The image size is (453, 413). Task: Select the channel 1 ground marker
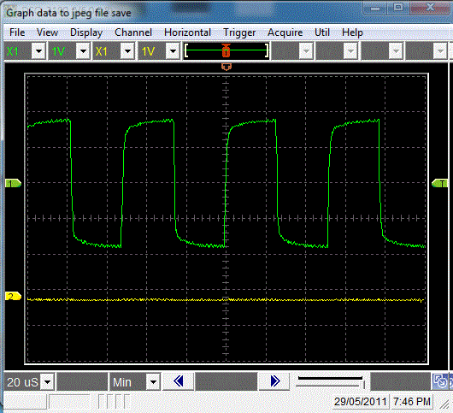point(13,183)
